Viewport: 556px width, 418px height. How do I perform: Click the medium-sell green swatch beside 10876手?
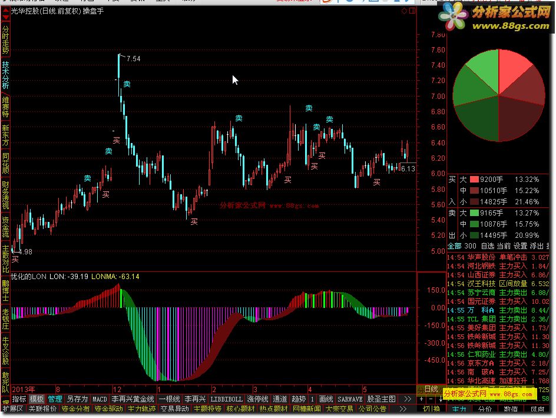click(474, 224)
